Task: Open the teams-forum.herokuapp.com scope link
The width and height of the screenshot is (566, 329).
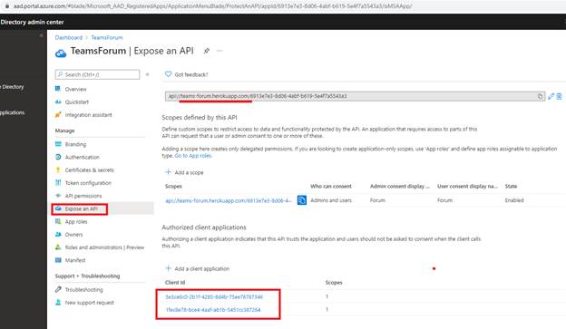Action: pyautogui.click(x=229, y=200)
